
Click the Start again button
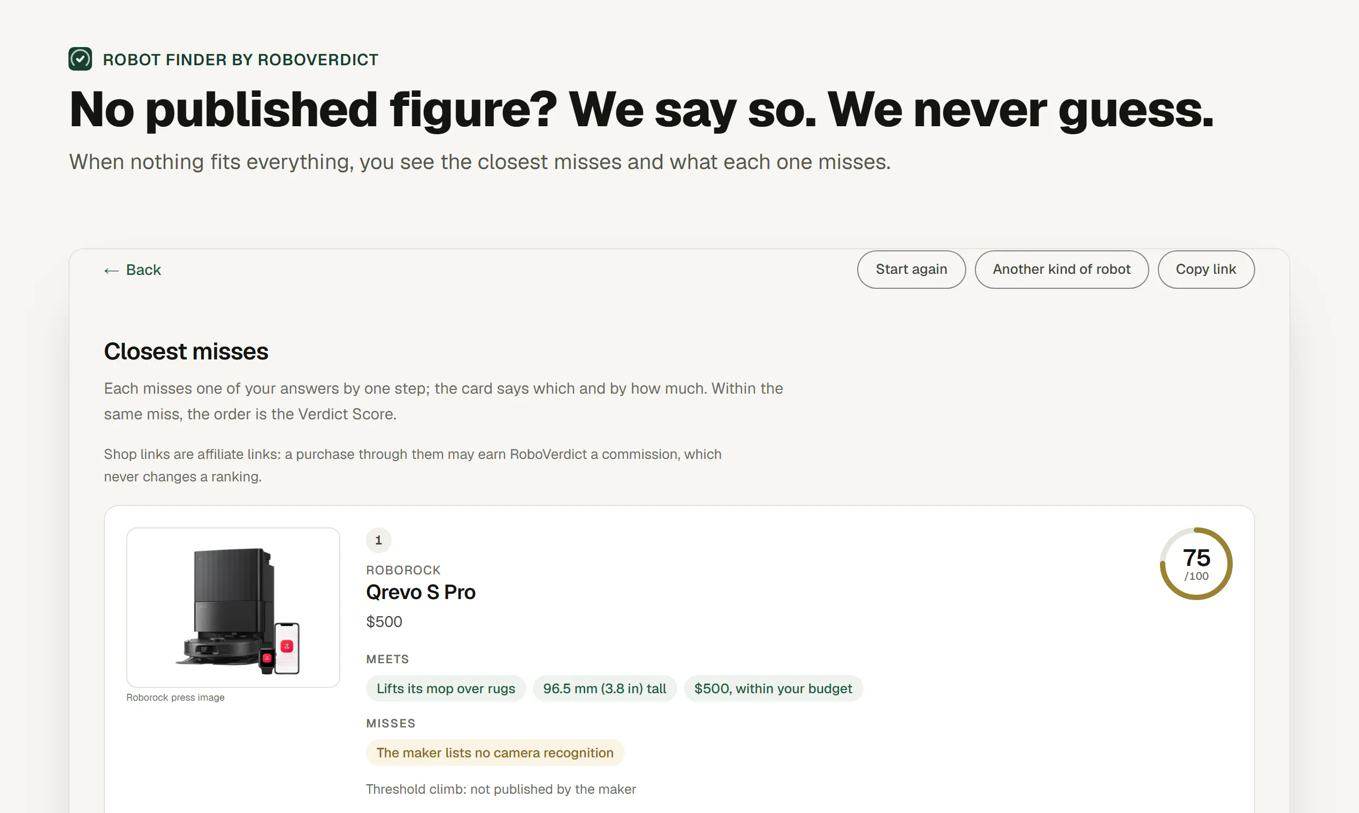click(x=911, y=270)
